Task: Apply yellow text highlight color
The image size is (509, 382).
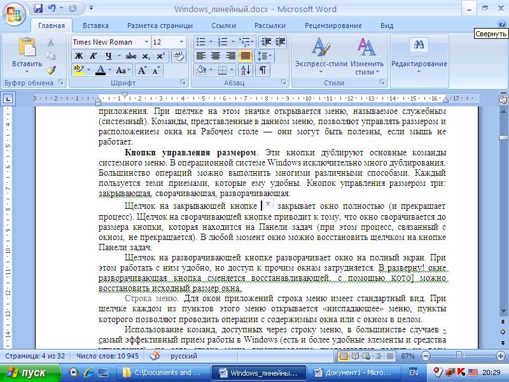Action: point(78,70)
